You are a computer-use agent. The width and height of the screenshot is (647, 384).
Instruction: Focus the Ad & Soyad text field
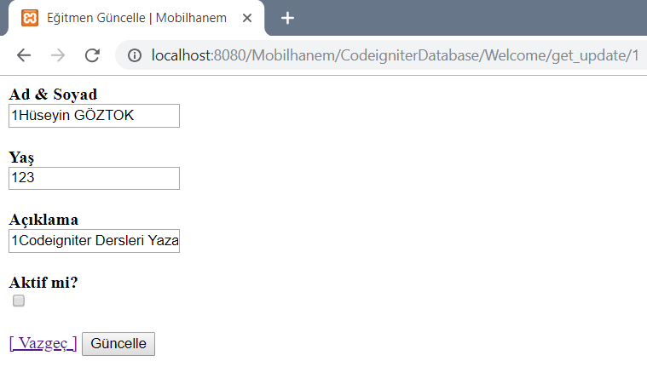coord(94,116)
